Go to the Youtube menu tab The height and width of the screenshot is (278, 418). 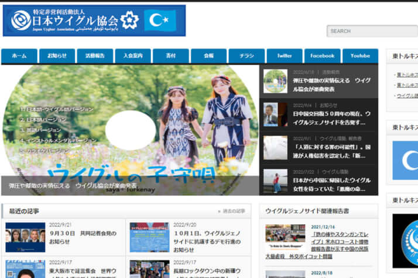tap(360, 56)
